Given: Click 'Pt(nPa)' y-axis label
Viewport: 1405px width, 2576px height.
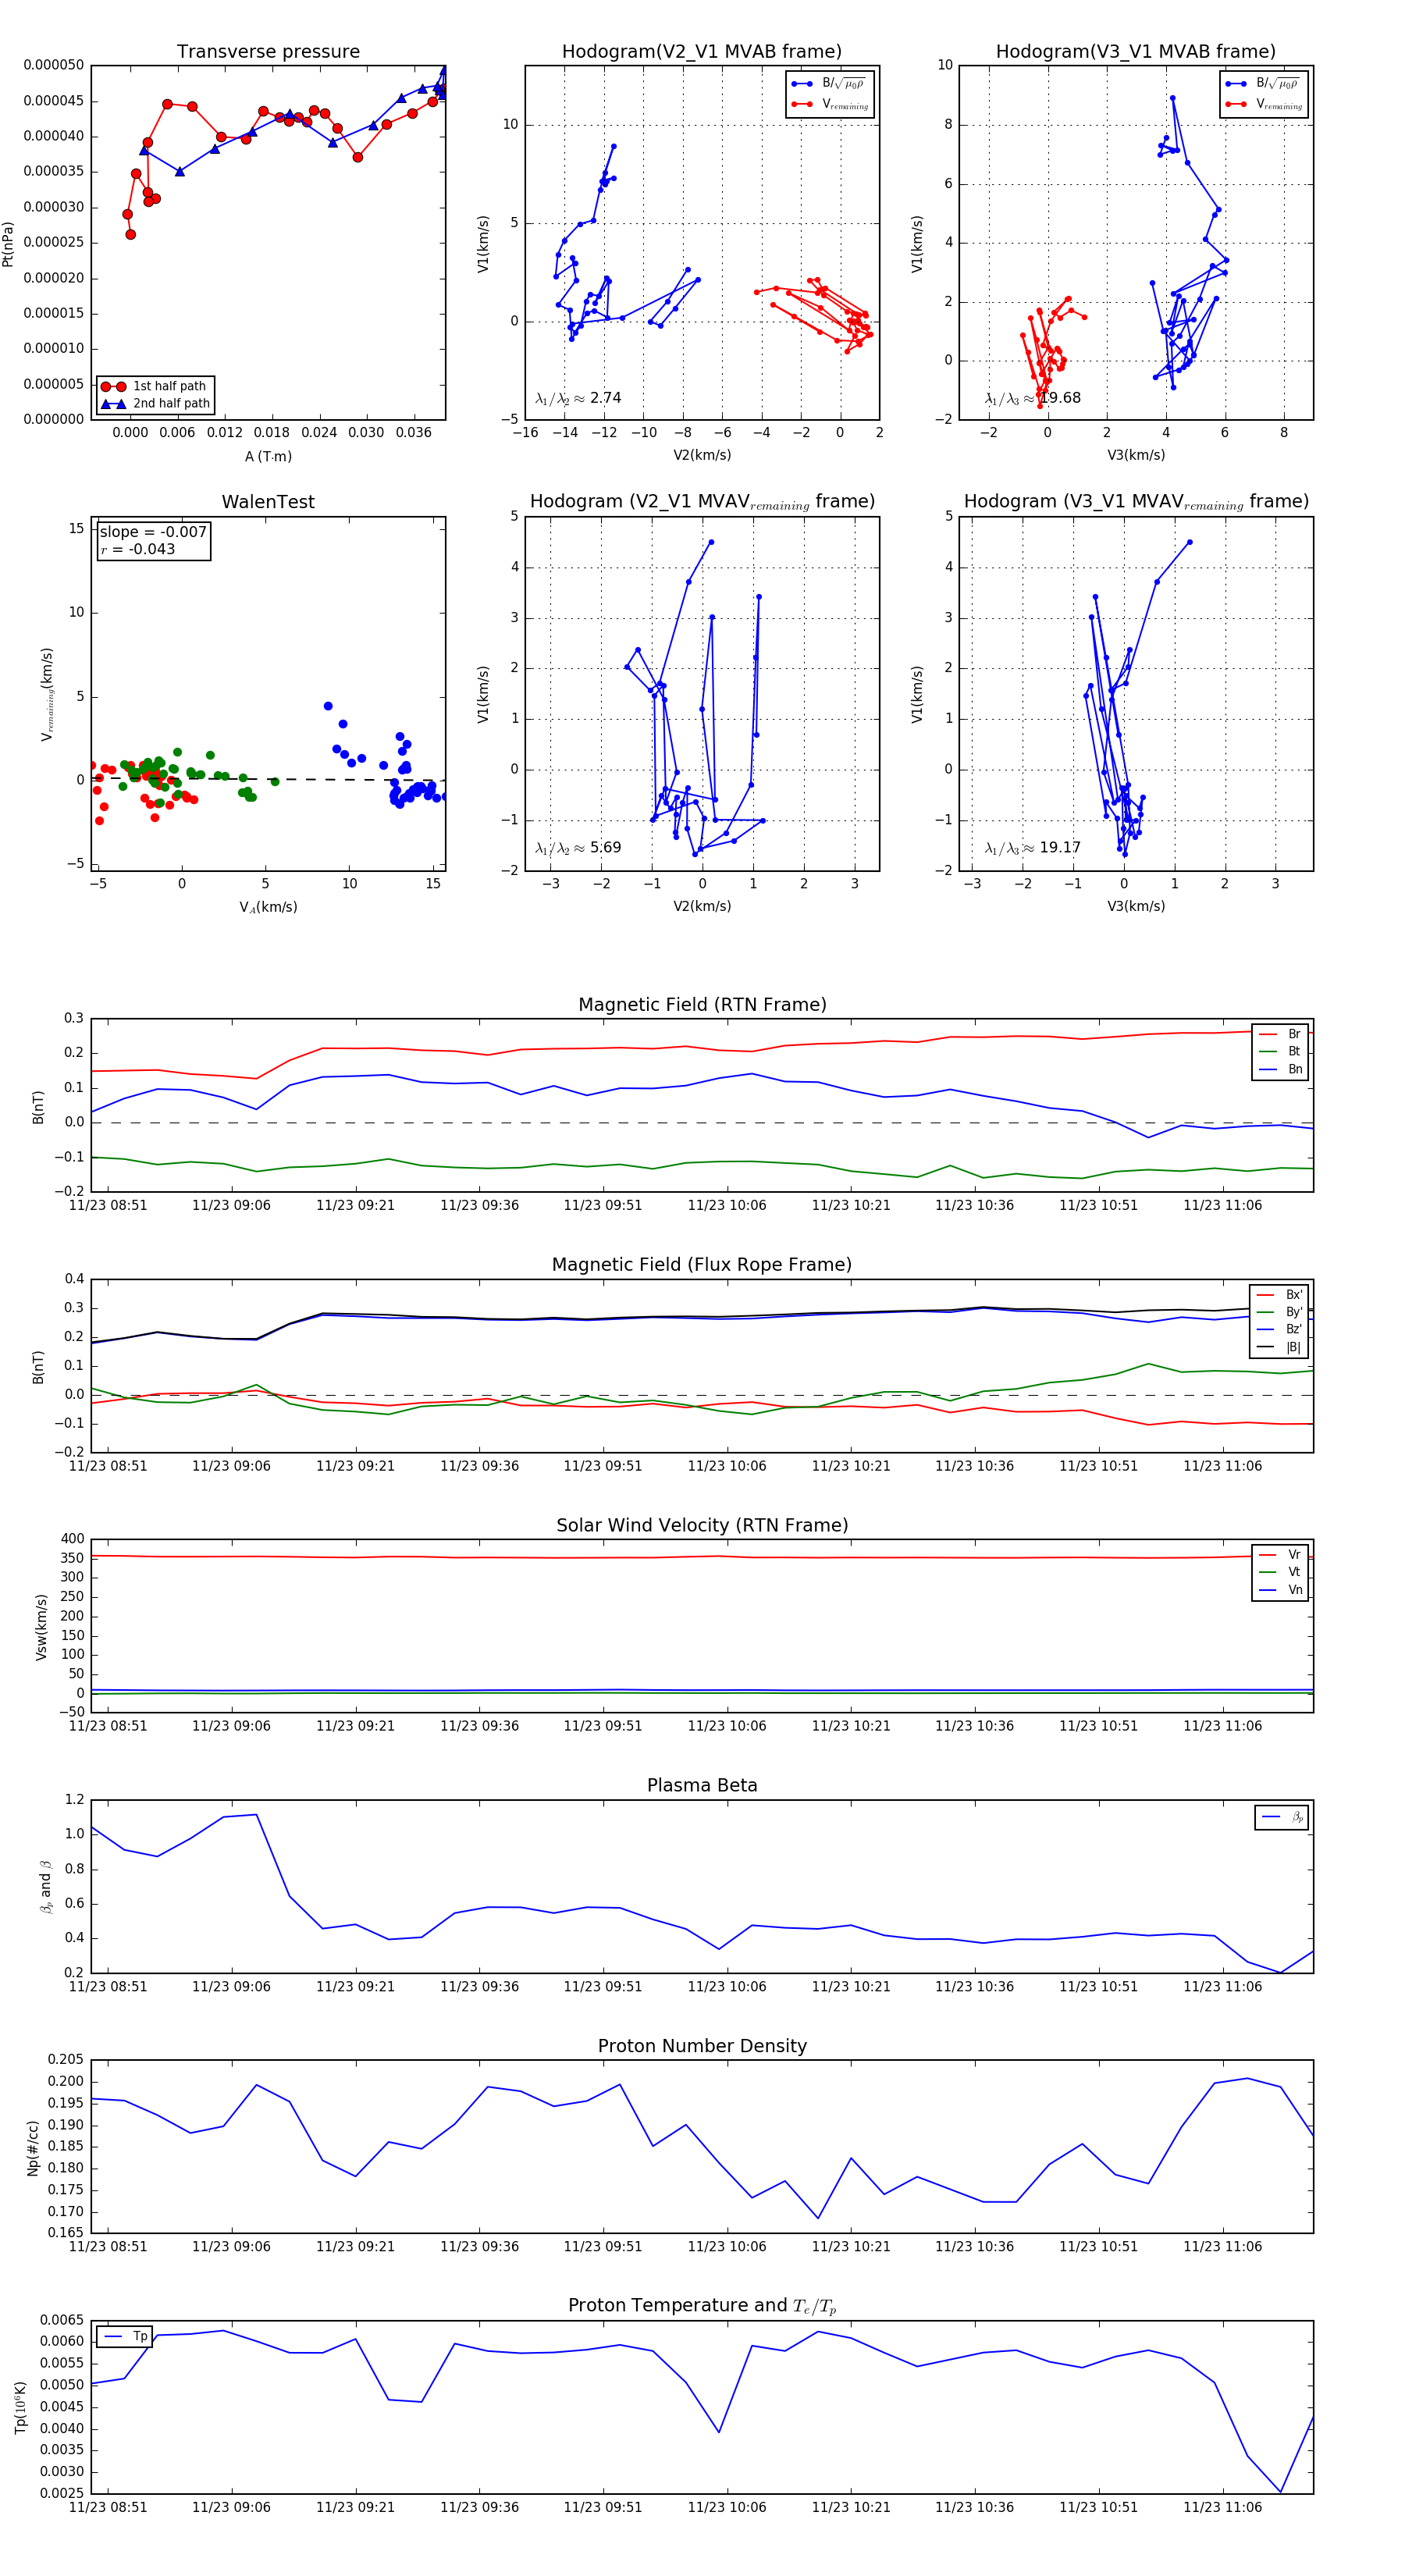Looking at the screenshot, I should (8, 243).
